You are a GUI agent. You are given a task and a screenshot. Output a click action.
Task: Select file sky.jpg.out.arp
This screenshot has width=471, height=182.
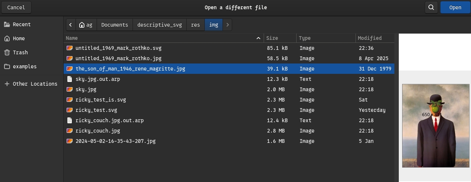229,79
